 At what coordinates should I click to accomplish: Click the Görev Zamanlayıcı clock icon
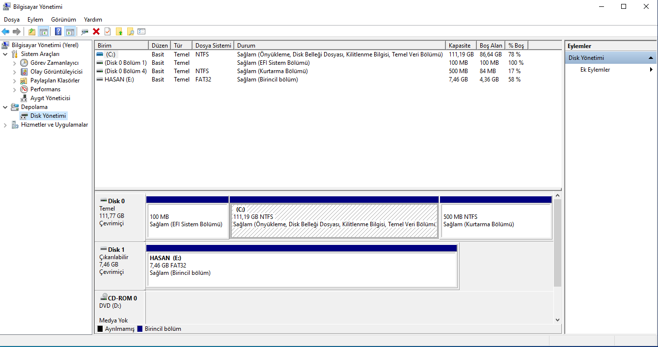pyautogui.click(x=24, y=63)
